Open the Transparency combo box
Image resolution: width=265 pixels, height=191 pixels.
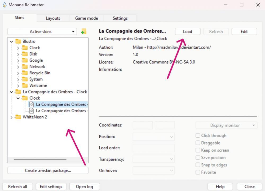click(154, 159)
